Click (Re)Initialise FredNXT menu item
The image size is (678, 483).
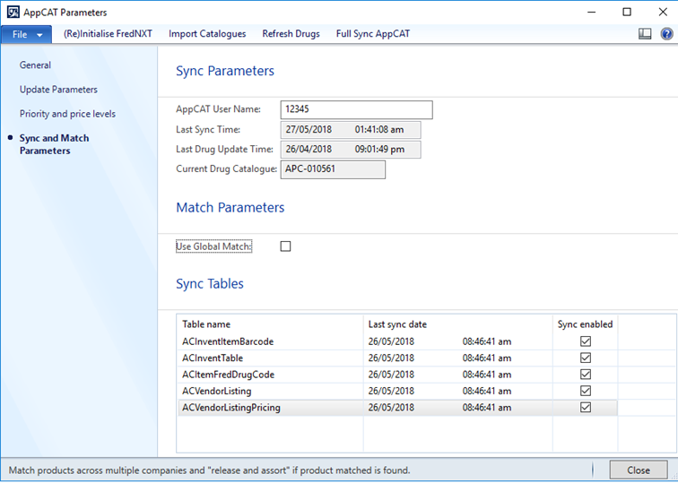click(x=108, y=34)
